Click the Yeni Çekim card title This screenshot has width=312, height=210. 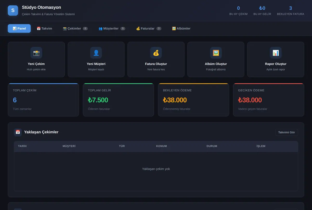pyautogui.click(x=36, y=64)
